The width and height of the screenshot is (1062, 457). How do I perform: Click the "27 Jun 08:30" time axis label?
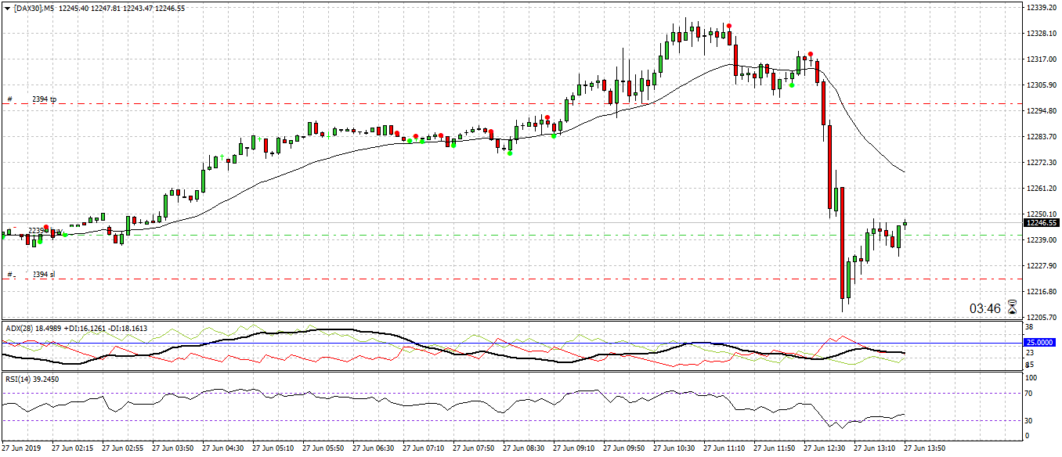click(x=524, y=449)
